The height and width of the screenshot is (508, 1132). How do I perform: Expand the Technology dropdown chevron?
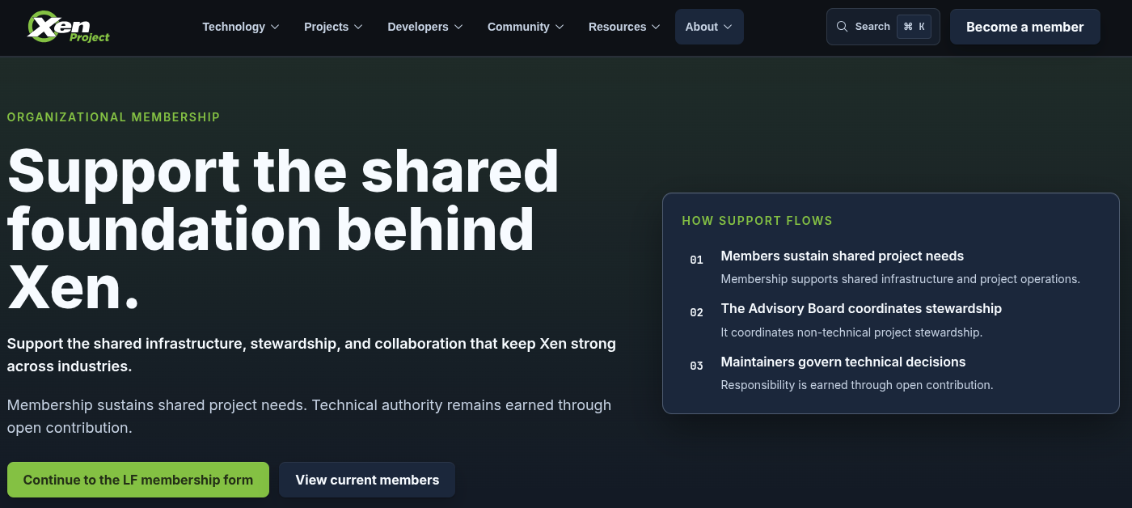click(x=275, y=27)
